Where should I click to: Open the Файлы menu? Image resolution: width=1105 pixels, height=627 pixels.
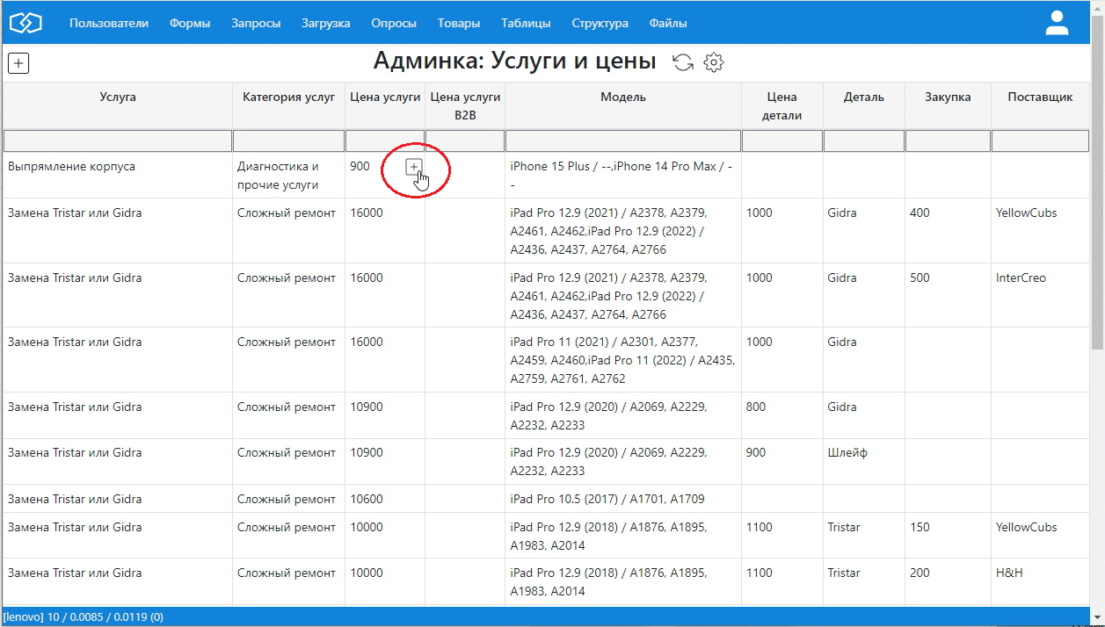pyautogui.click(x=668, y=24)
